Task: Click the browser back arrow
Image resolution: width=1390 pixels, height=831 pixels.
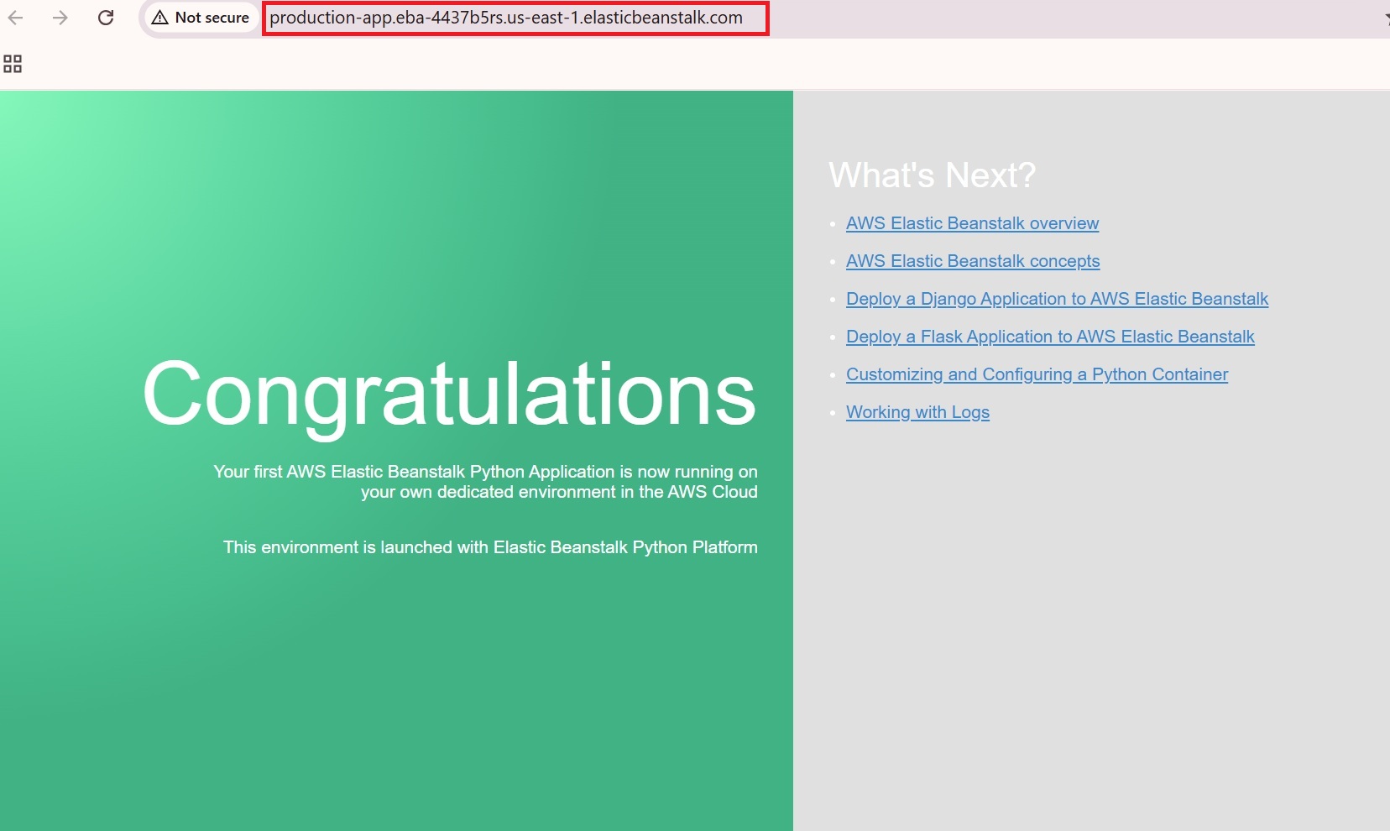Action: coord(15,18)
